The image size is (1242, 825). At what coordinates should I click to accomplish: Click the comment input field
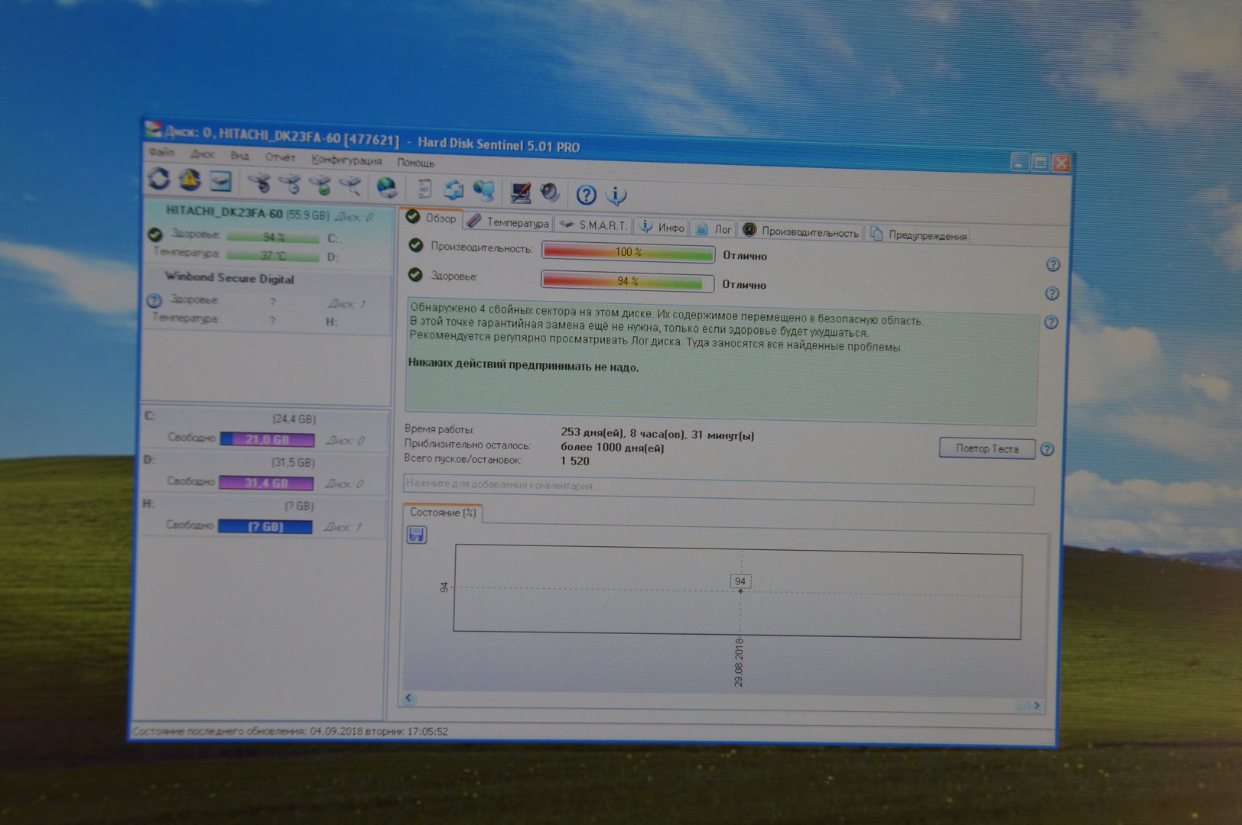[x=717, y=486]
